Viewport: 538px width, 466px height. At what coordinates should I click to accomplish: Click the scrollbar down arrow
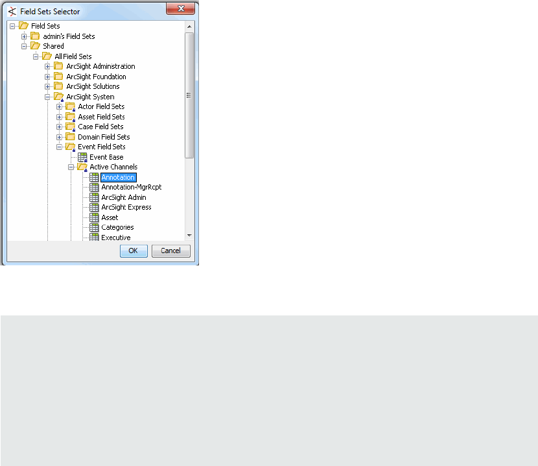(x=189, y=236)
